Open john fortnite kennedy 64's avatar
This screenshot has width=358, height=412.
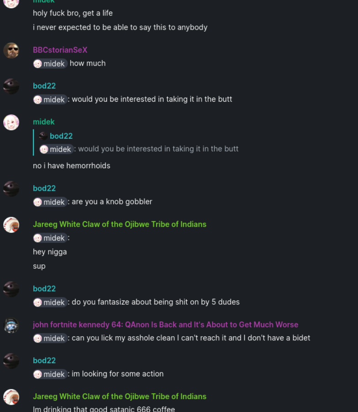click(11, 325)
